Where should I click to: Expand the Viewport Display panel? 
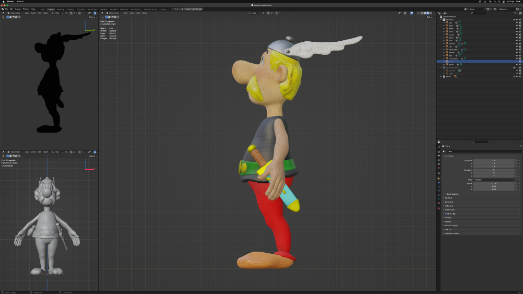tap(450, 226)
